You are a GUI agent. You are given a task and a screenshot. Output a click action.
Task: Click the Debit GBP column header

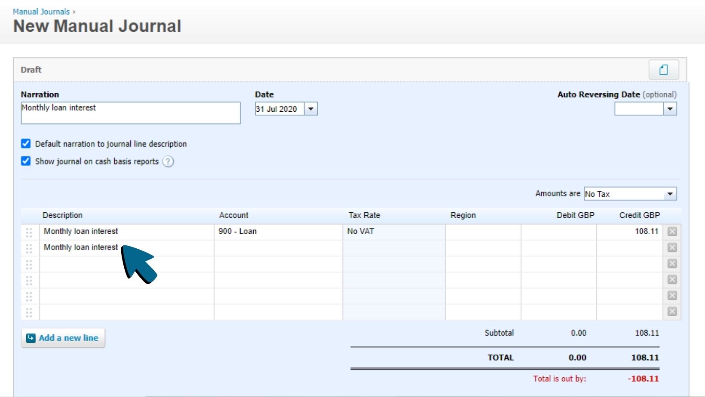[x=575, y=215]
